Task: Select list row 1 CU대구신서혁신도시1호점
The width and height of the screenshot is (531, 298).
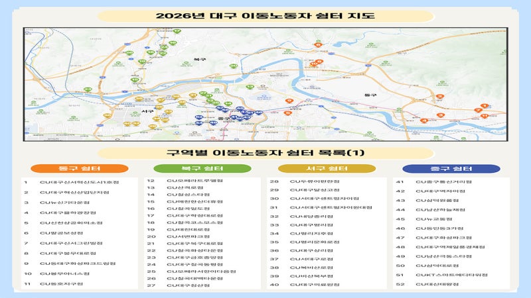Action: pos(72,182)
